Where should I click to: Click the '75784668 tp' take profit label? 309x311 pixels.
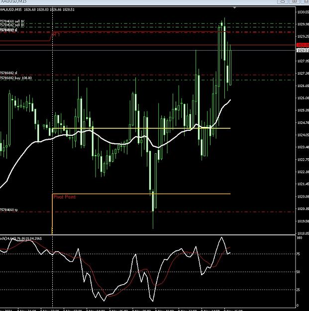pos(9,209)
